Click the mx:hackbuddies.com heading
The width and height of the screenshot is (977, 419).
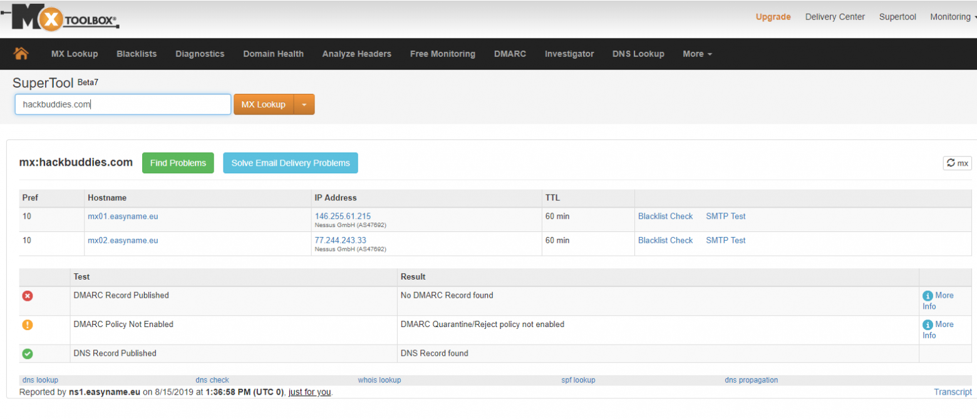coord(76,163)
